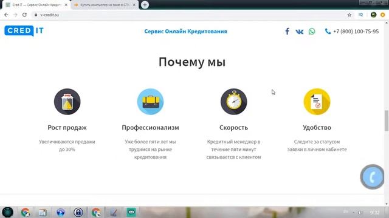Reload the current page
Screen dimensions: 389x218
click(24, 15)
